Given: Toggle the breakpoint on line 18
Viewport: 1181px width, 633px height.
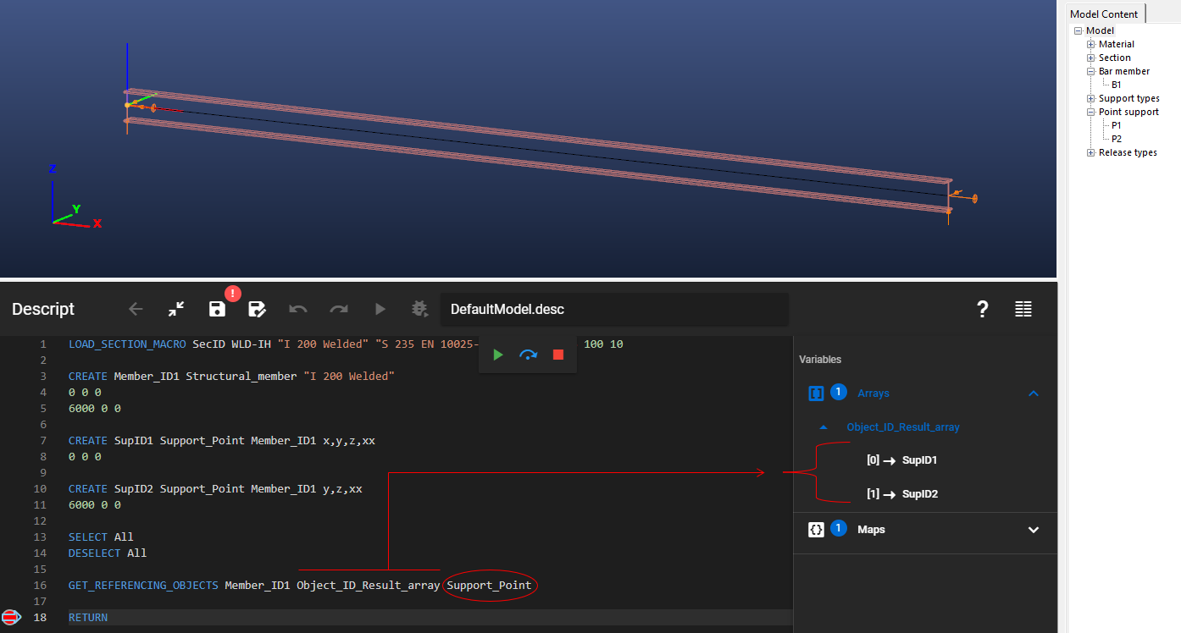Looking at the screenshot, I should tap(11, 617).
